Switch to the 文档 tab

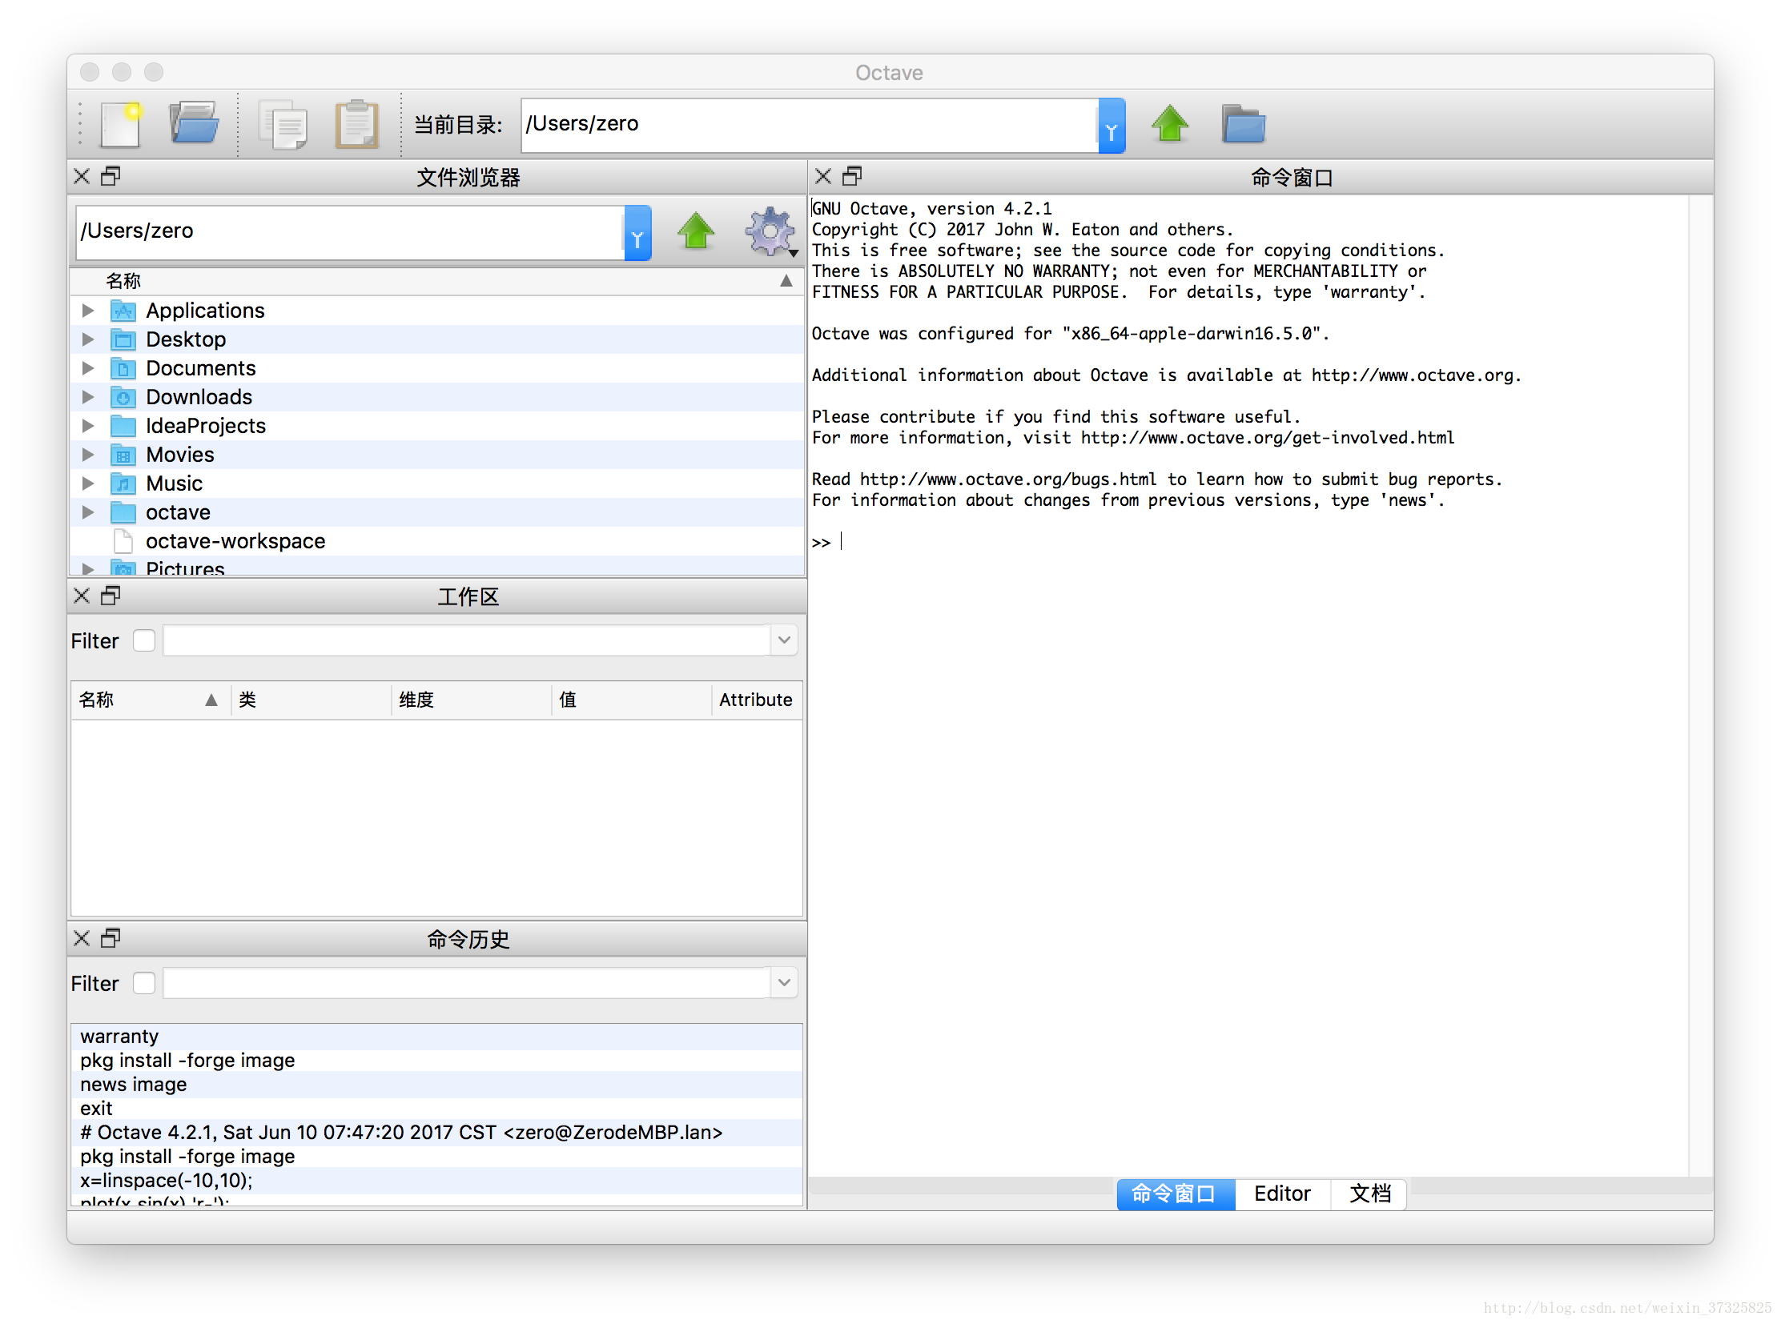tap(1369, 1194)
